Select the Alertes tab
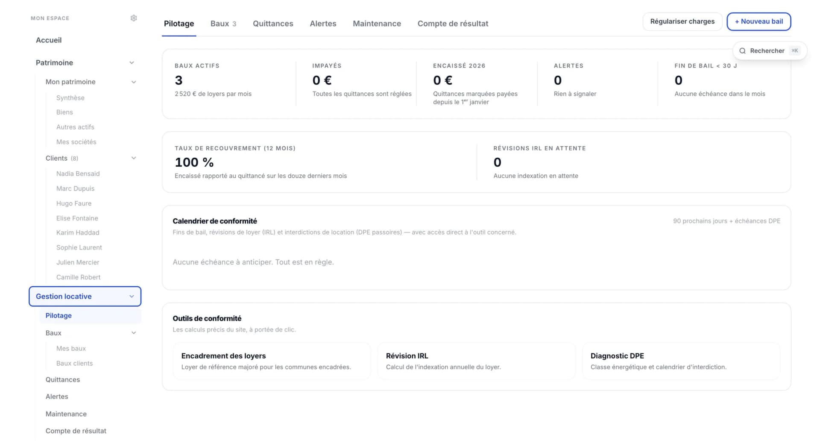The width and height of the screenshot is (820, 441). point(323,24)
